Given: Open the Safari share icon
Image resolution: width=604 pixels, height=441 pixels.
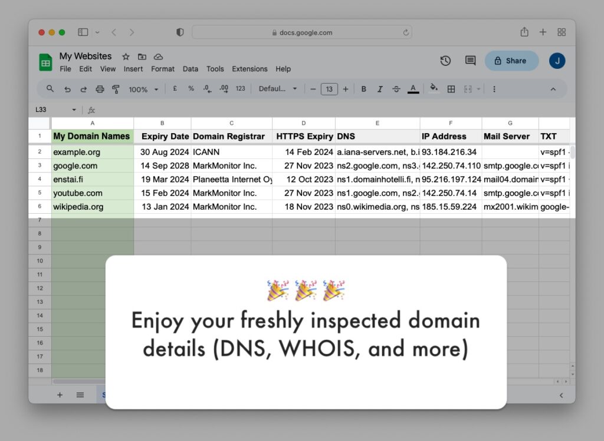Looking at the screenshot, I should pyautogui.click(x=524, y=32).
